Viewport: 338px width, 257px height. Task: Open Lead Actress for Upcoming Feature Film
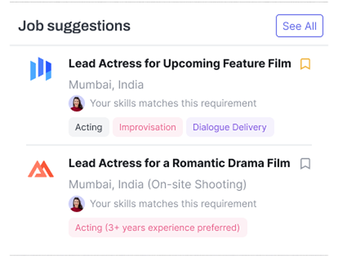coord(180,64)
